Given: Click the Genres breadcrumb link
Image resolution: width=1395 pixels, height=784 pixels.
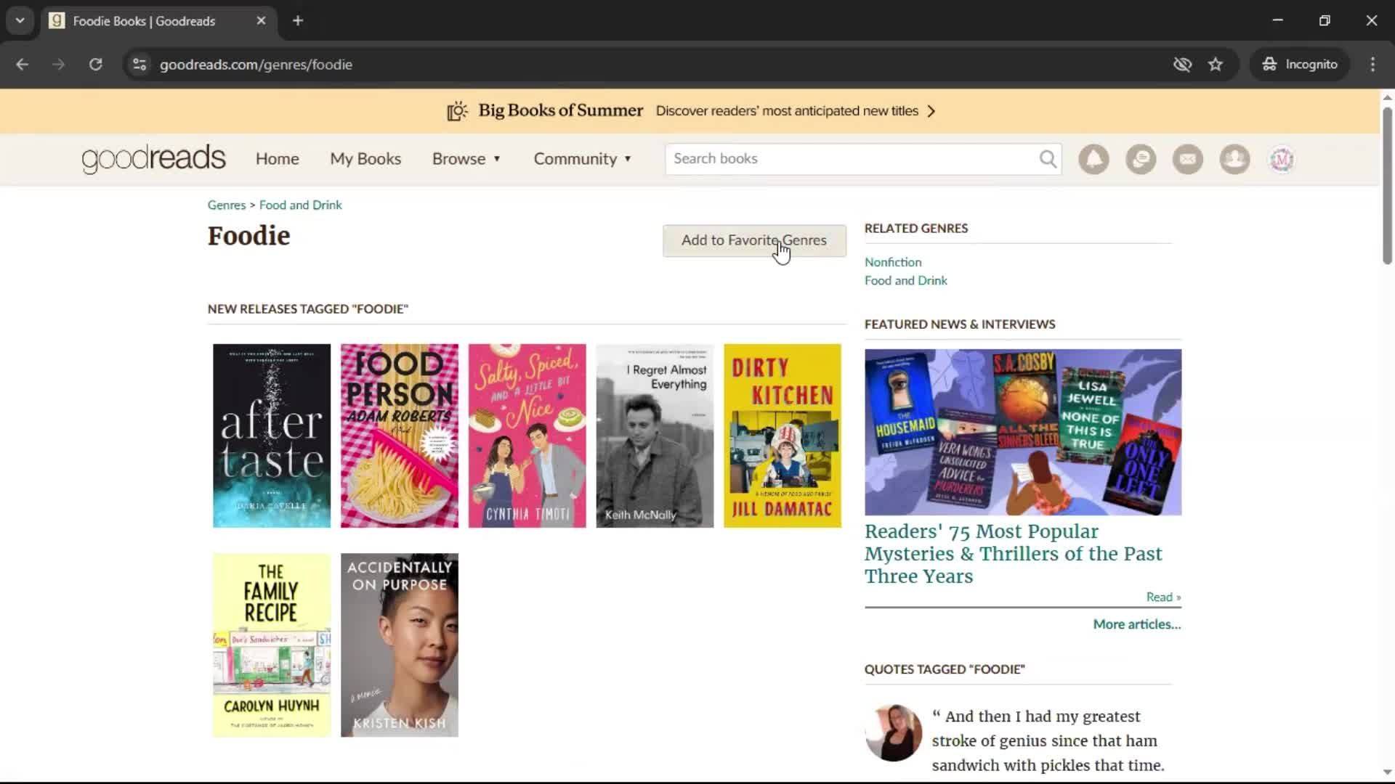Looking at the screenshot, I should (x=227, y=205).
